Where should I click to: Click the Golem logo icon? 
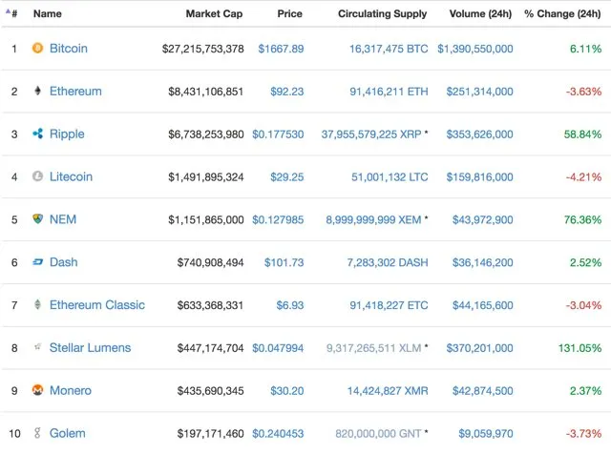37,433
